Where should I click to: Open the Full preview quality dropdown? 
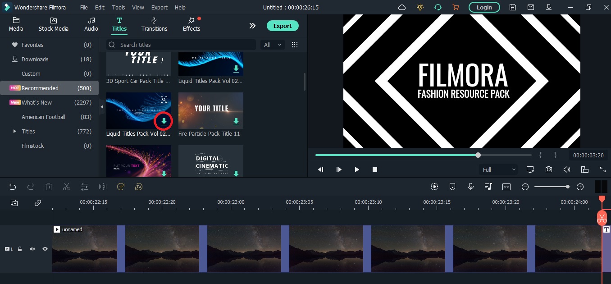click(499, 169)
